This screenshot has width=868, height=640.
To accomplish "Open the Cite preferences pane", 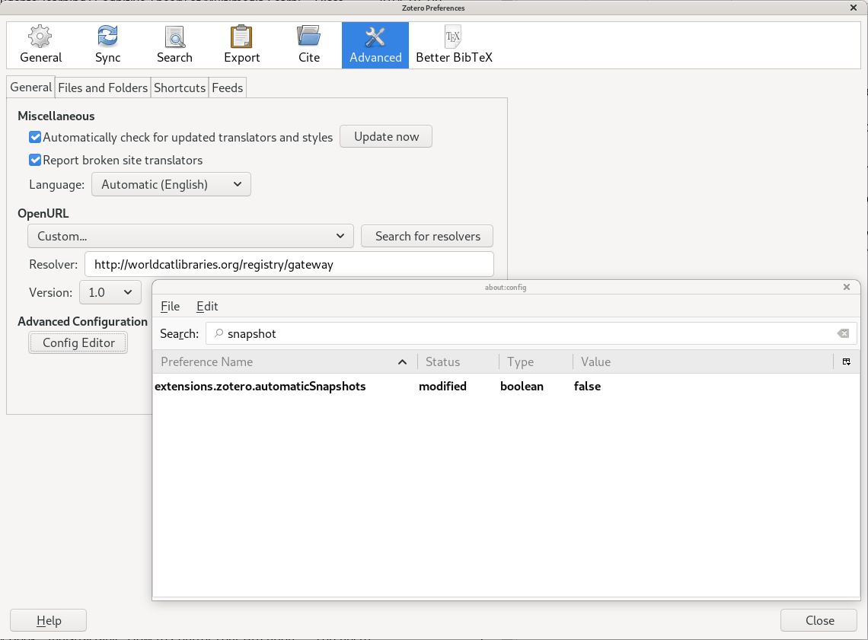I will point(309,46).
